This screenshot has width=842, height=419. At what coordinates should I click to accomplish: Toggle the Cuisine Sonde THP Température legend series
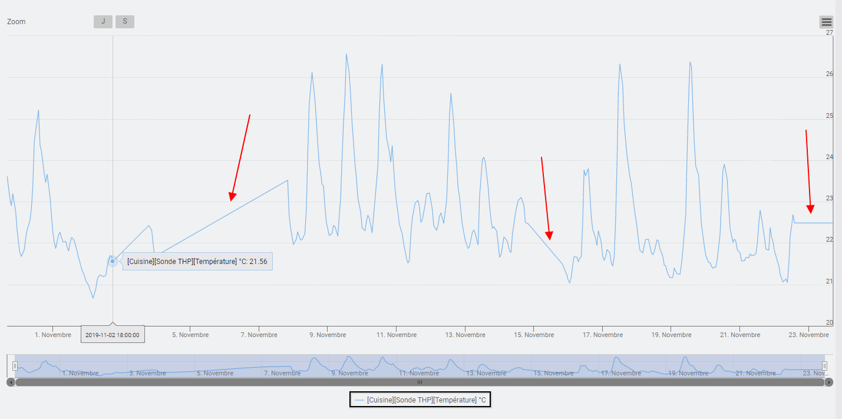pos(420,400)
